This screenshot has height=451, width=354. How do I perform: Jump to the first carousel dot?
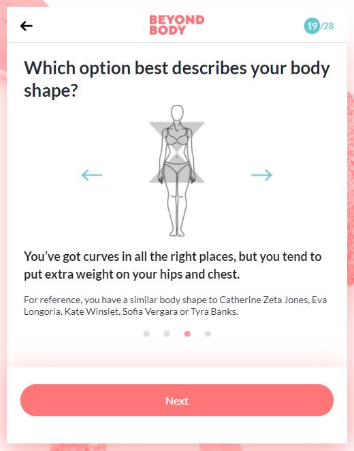click(146, 334)
